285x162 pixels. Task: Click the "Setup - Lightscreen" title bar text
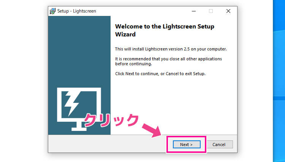(x=76, y=11)
